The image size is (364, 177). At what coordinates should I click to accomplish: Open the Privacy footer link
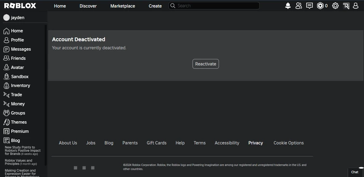coord(256,143)
